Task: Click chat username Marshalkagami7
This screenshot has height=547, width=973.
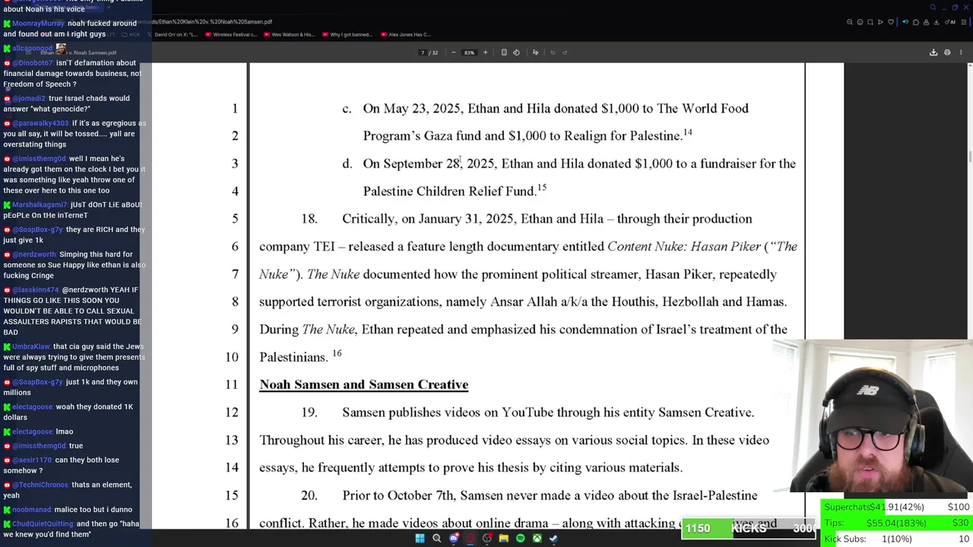Action: (x=39, y=204)
